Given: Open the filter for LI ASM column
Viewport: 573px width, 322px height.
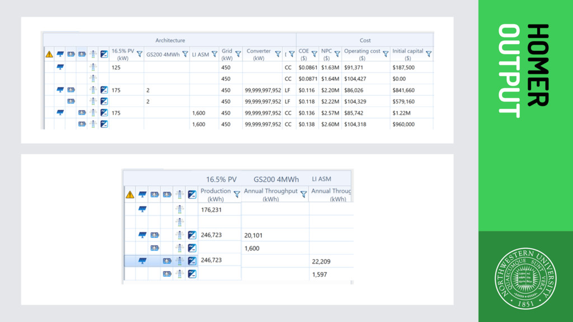Looking at the screenshot, I should (214, 54).
